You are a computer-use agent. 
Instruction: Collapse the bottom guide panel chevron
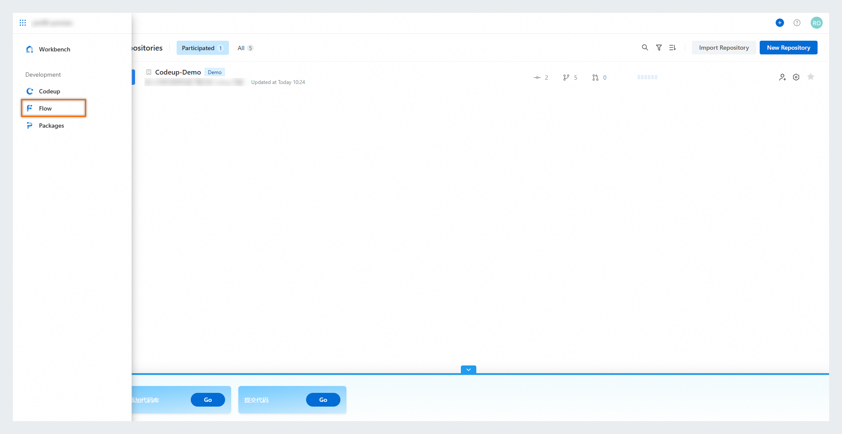pyautogui.click(x=469, y=370)
